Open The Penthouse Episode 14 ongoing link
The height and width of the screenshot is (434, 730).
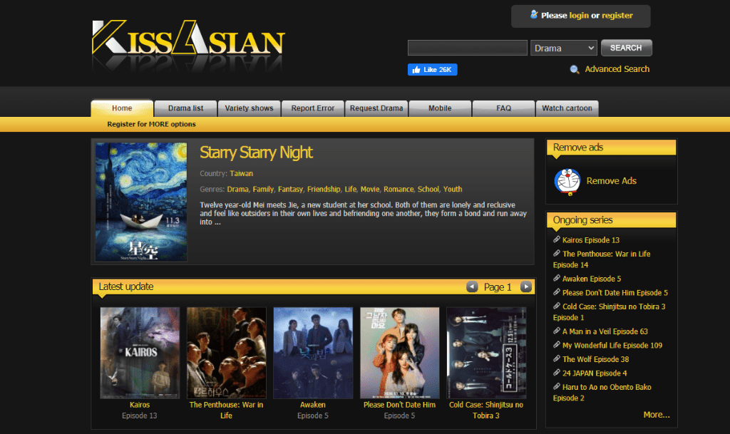602,259
